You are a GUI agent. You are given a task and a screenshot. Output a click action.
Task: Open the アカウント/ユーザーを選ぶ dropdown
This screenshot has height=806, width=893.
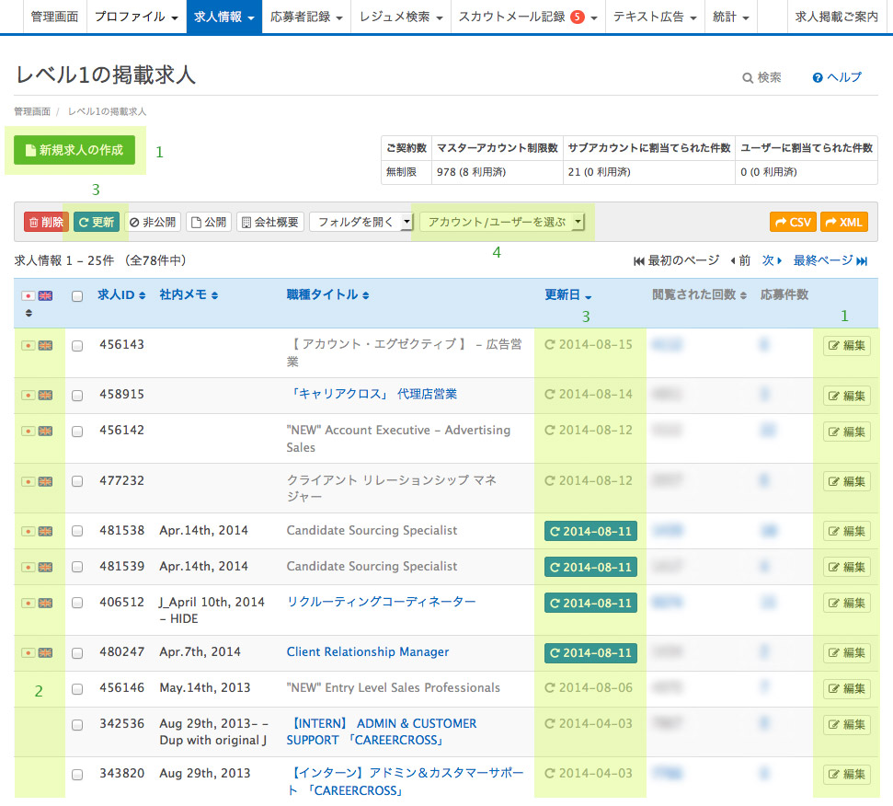point(502,222)
